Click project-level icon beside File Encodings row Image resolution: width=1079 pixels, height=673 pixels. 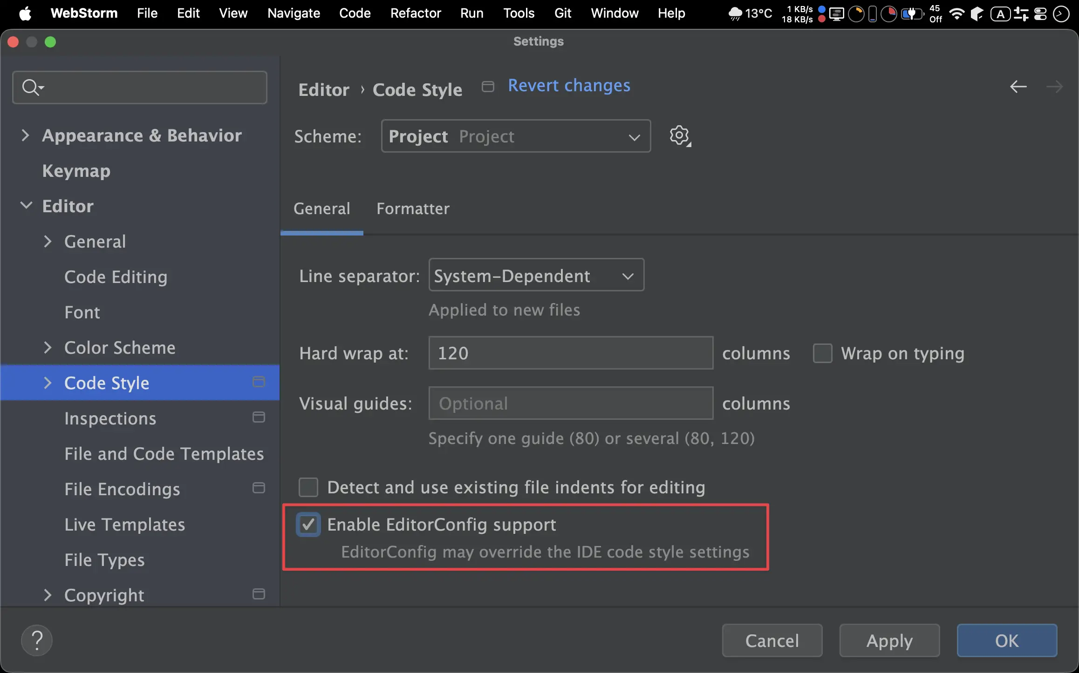259,488
